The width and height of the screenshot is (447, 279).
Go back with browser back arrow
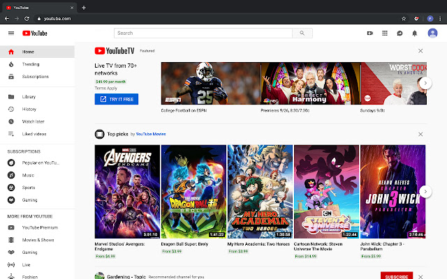coord(7,19)
